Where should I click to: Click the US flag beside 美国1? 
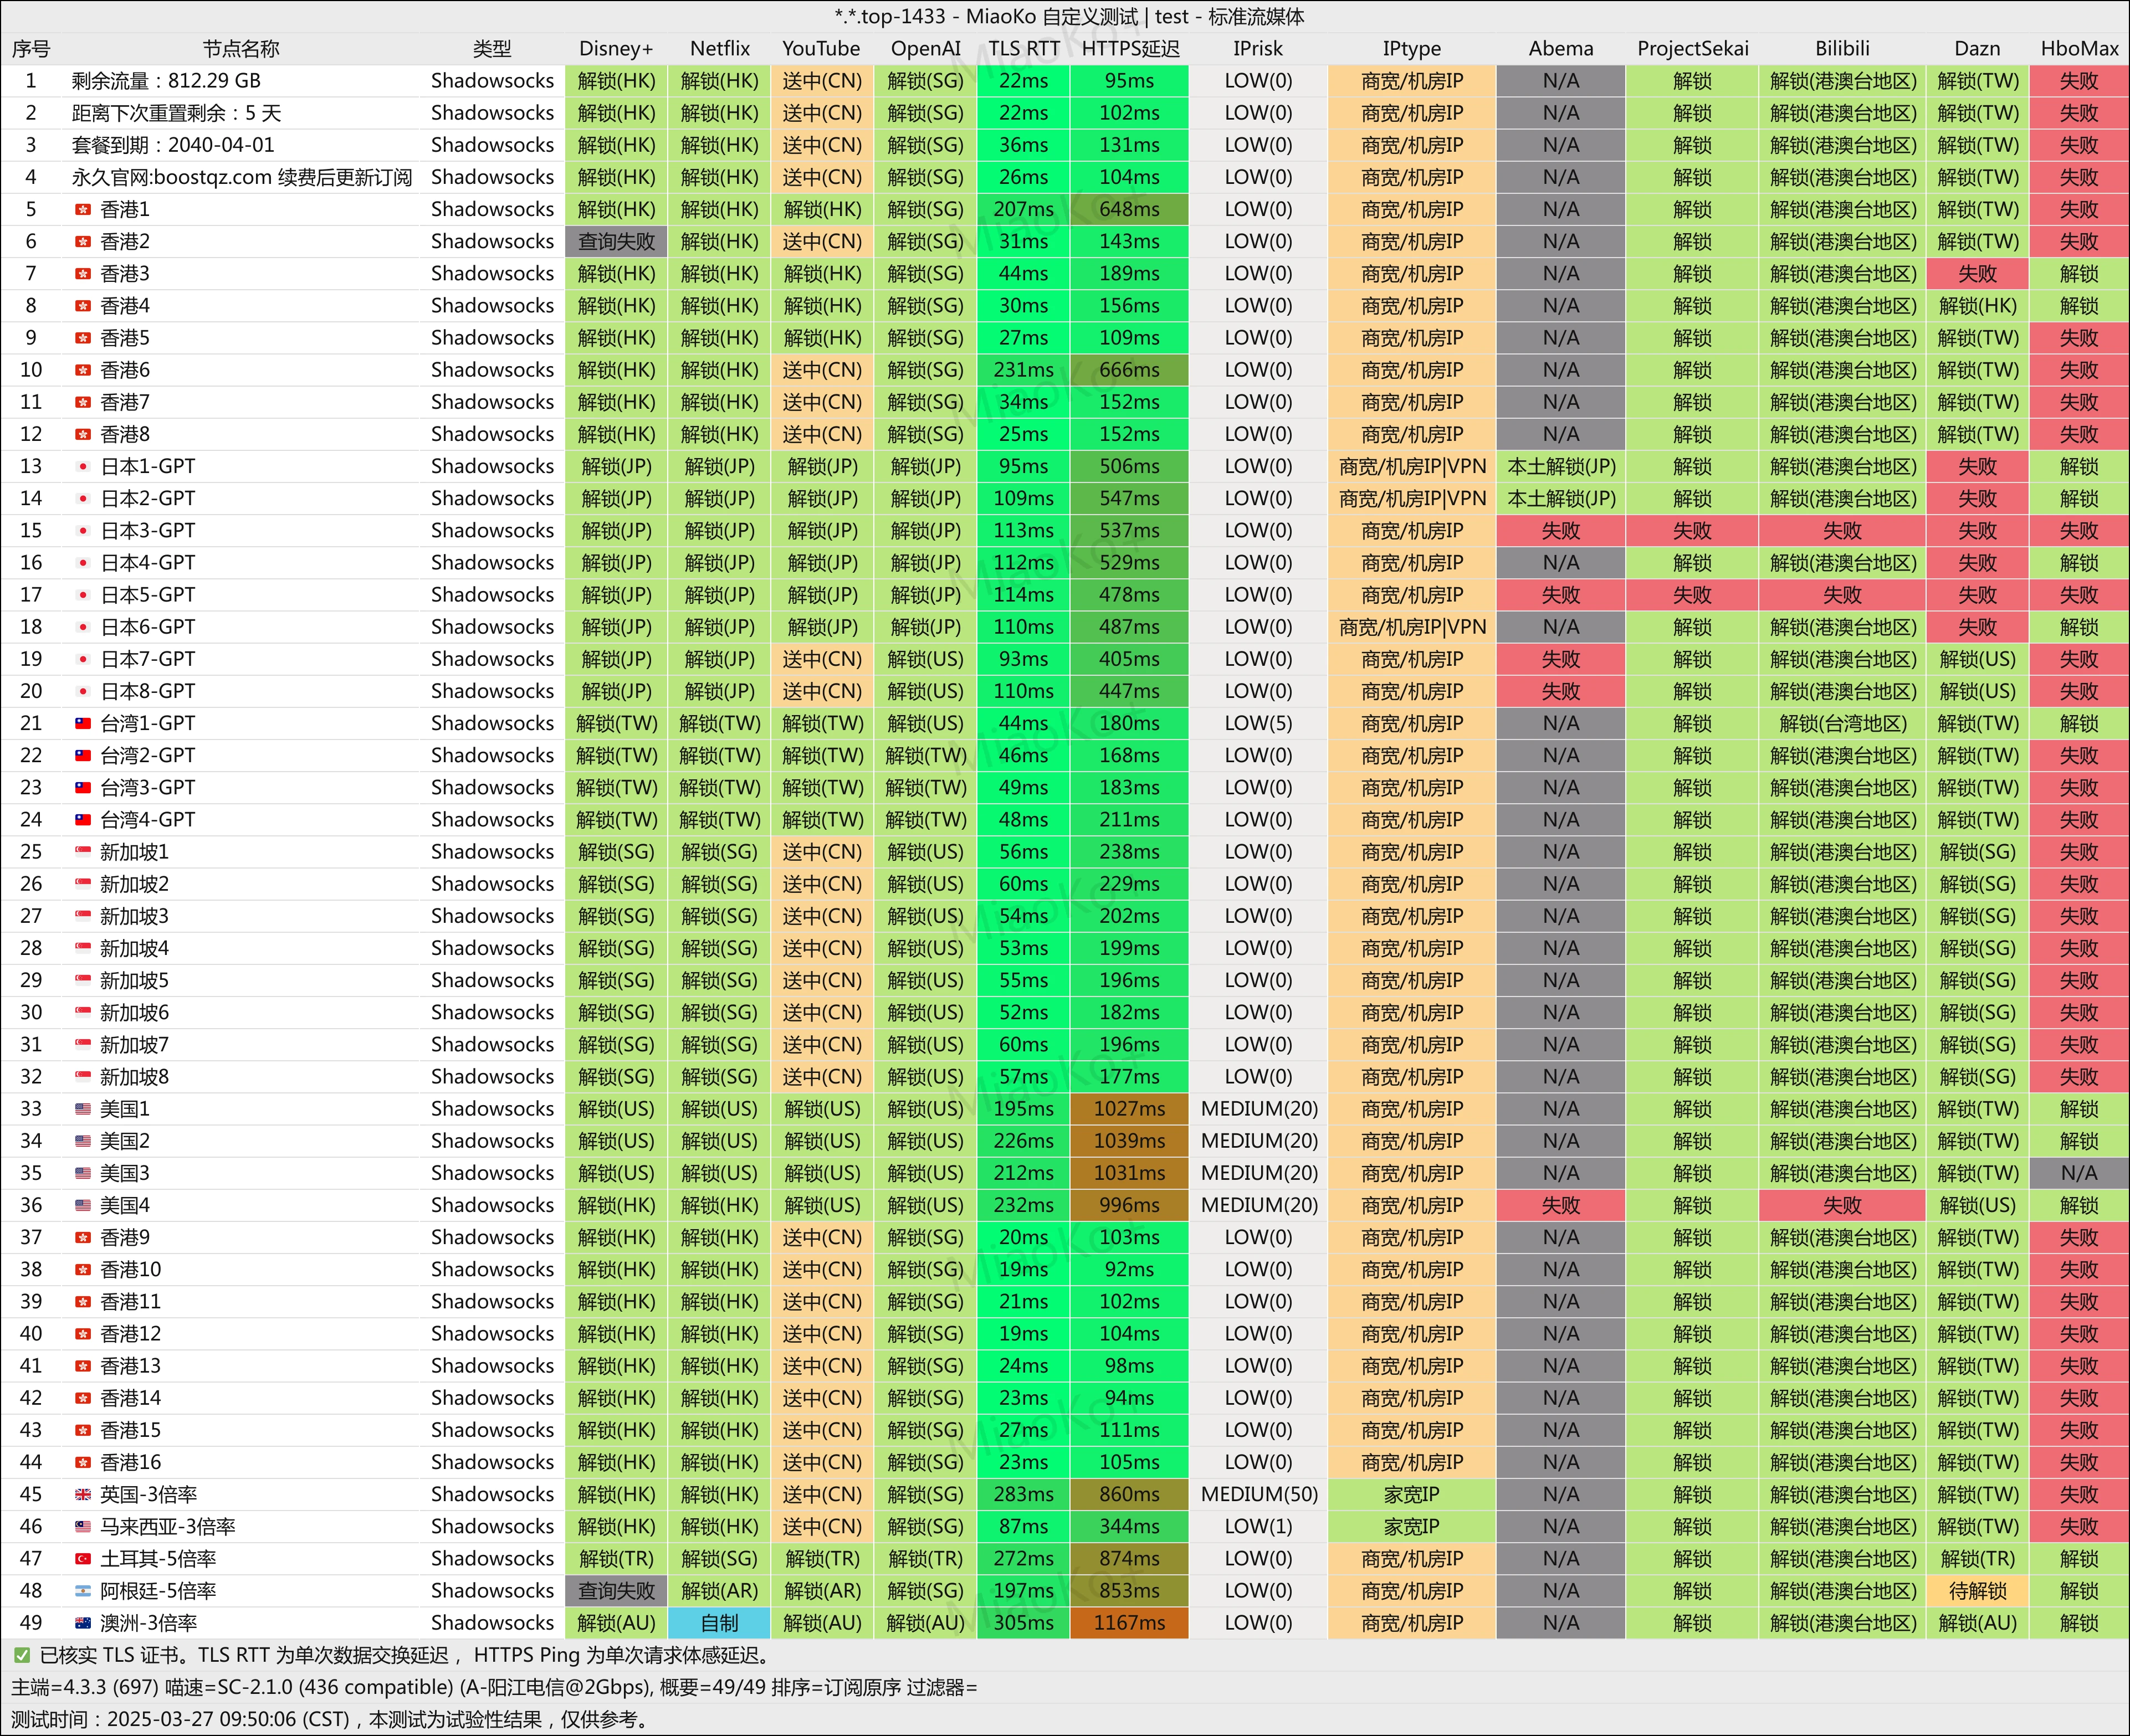click(x=83, y=1109)
